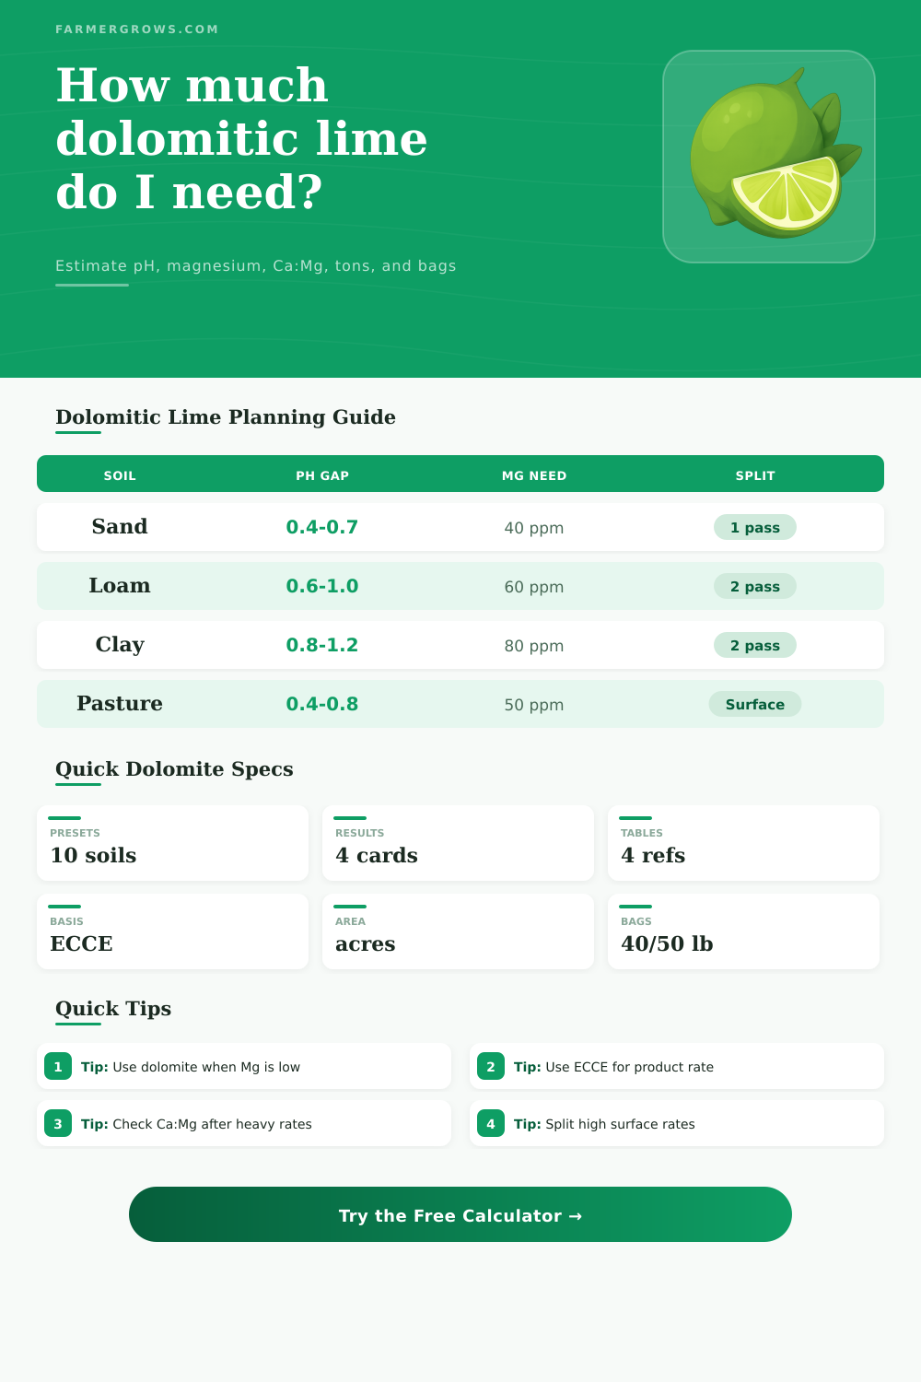Viewport: 921px width, 1382px height.
Task: Click subtitle 'Estimate pH, magnesium, Ca:Mg, tons, and bags'
Action: tap(256, 265)
